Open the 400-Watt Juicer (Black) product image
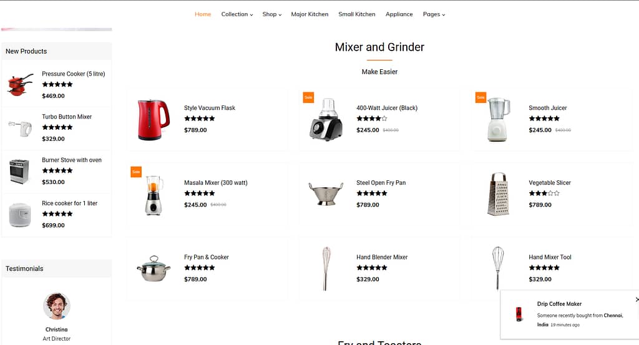The width and height of the screenshot is (639, 345). click(x=326, y=119)
